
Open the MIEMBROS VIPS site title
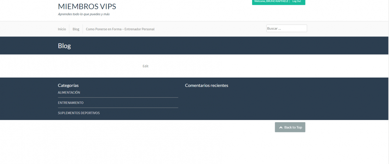tap(87, 6)
